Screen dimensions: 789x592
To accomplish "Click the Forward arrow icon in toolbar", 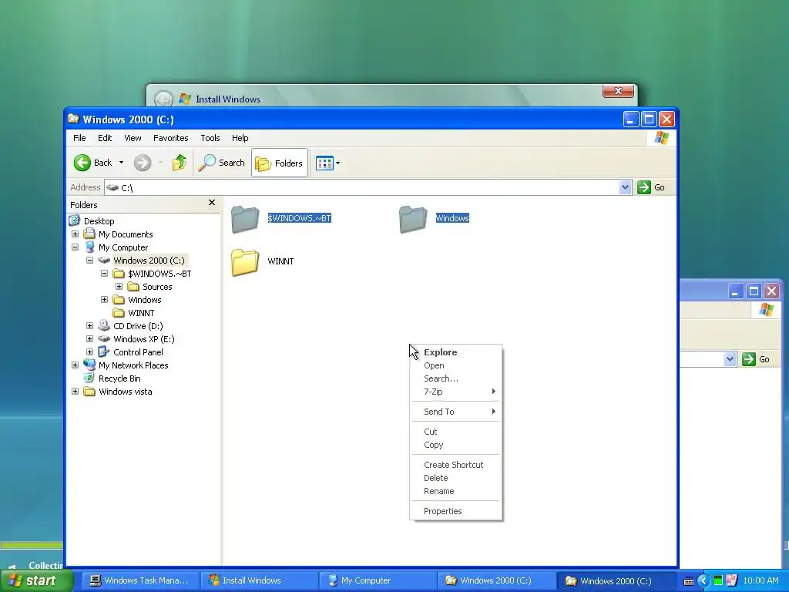I will point(143,163).
